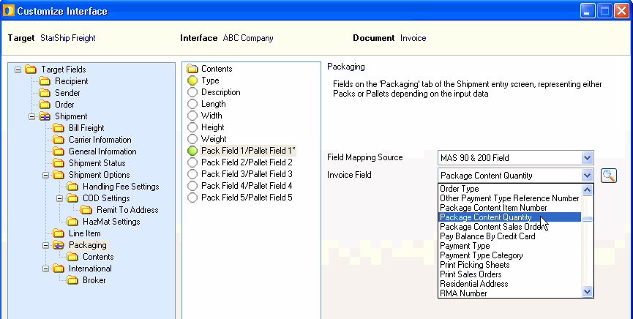Click the Carrier Information folder icon

click(58, 140)
